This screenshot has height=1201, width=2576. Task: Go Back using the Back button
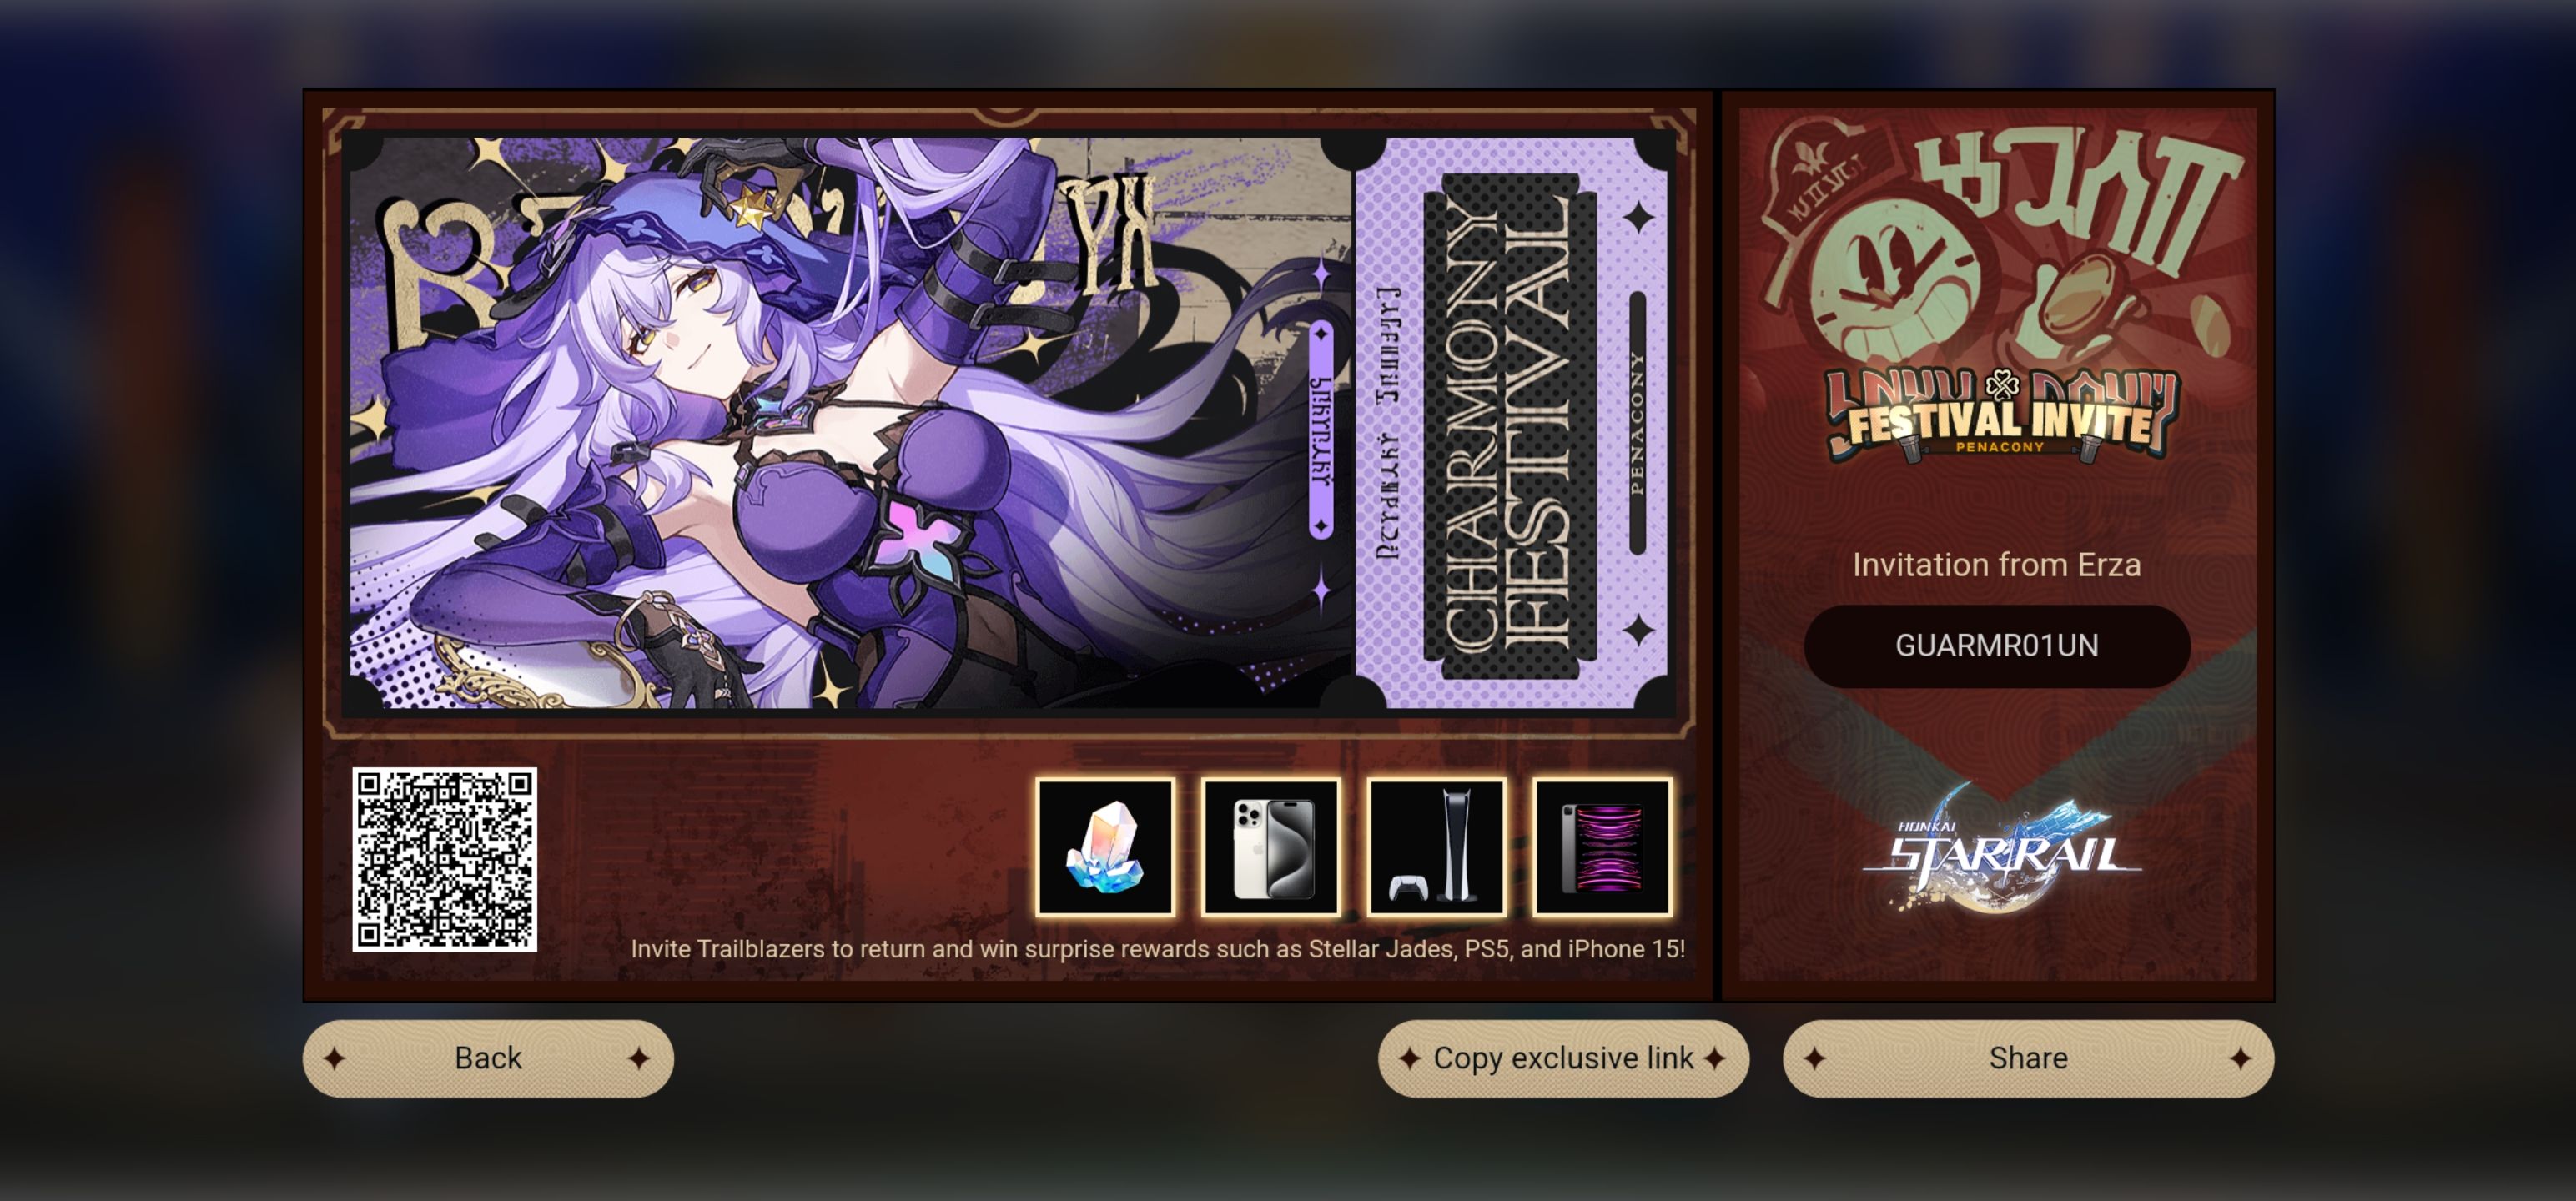coord(488,1058)
